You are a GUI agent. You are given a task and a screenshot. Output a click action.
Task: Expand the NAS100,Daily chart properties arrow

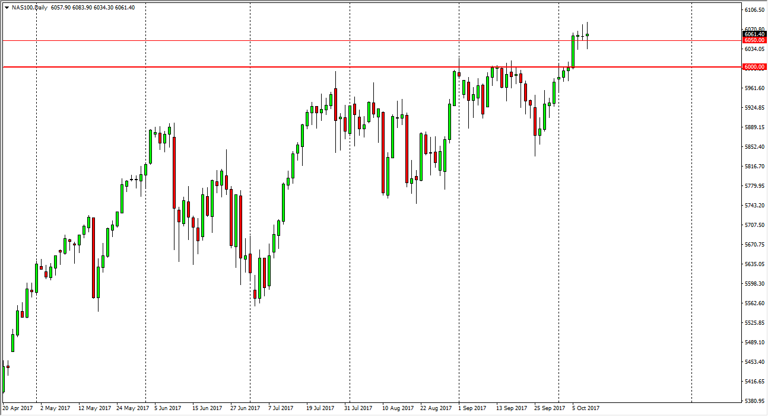click(x=7, y=8)
